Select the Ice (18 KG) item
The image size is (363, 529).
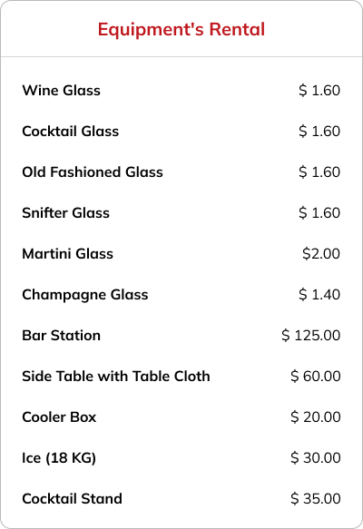click(x=59, y=458)
